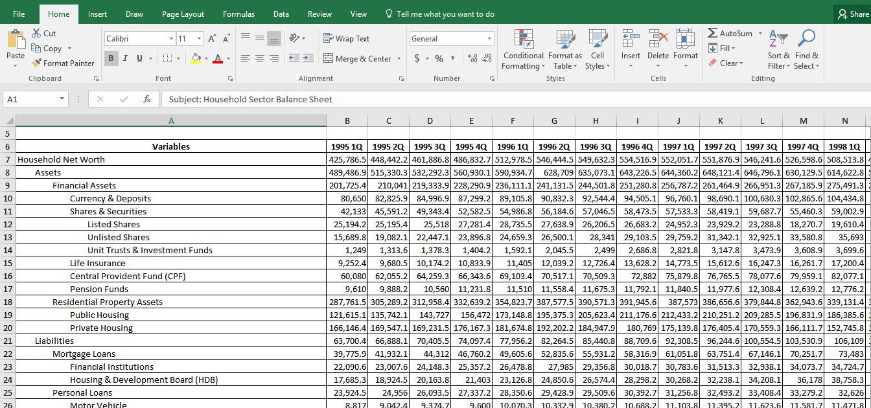Apply the red font color swatch
871x408 pixels.
pyautogui.click(x=217, y=59)
